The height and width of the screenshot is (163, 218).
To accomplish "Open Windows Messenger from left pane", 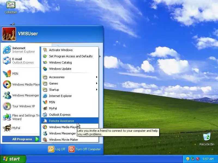I will coord(21,95).
